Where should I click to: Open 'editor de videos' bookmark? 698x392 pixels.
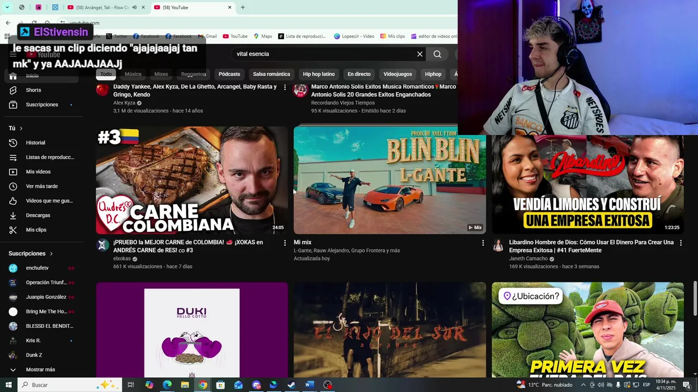(x=434, y=36)
